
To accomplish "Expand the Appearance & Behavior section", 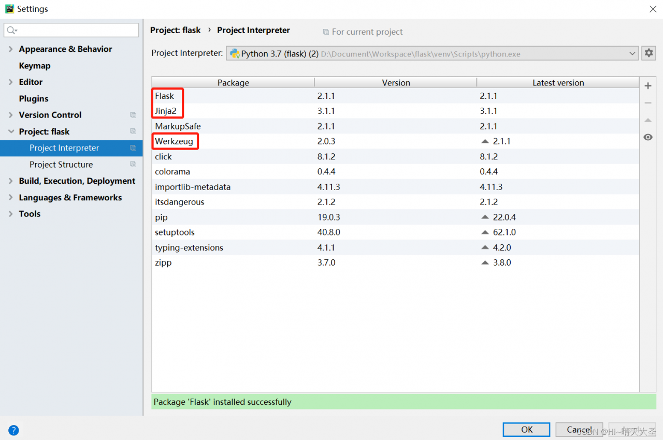I will [x=11, y=49].
